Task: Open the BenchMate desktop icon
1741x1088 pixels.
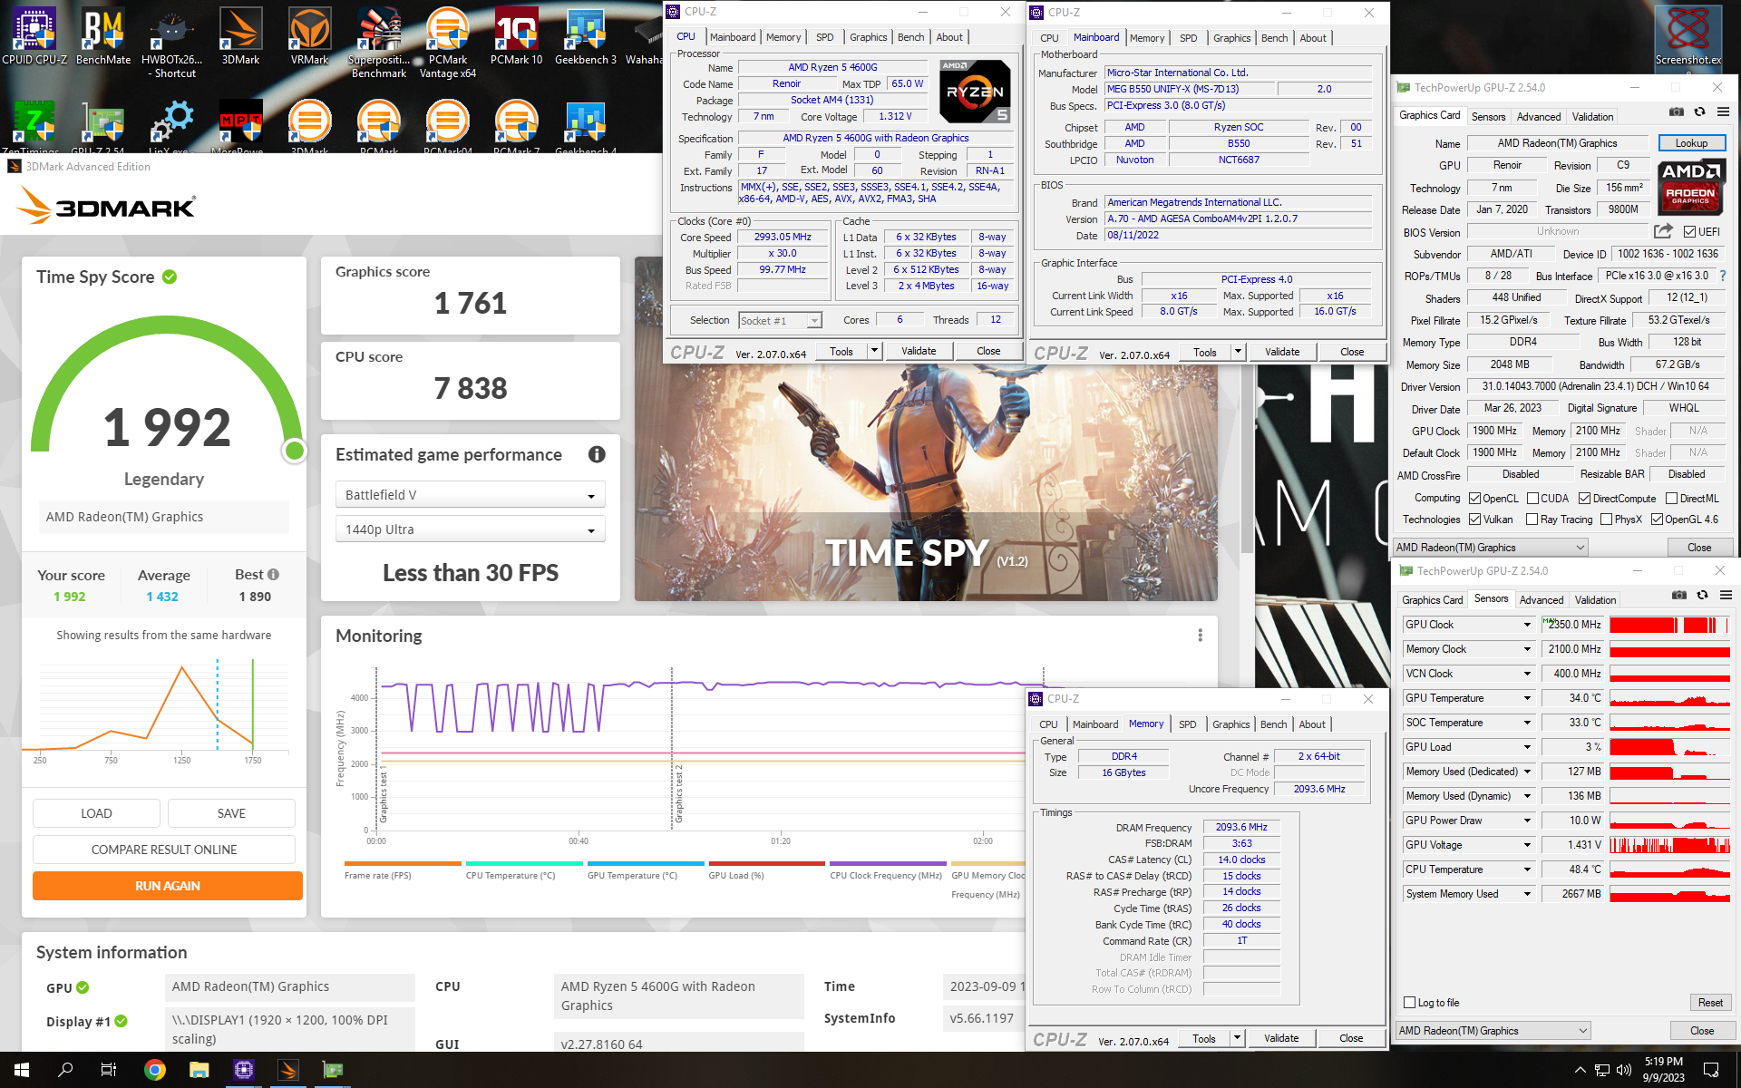Action: 102,36
